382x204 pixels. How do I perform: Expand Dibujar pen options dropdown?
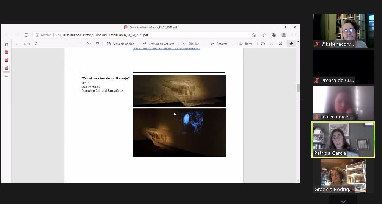click(x=204, y=44)
